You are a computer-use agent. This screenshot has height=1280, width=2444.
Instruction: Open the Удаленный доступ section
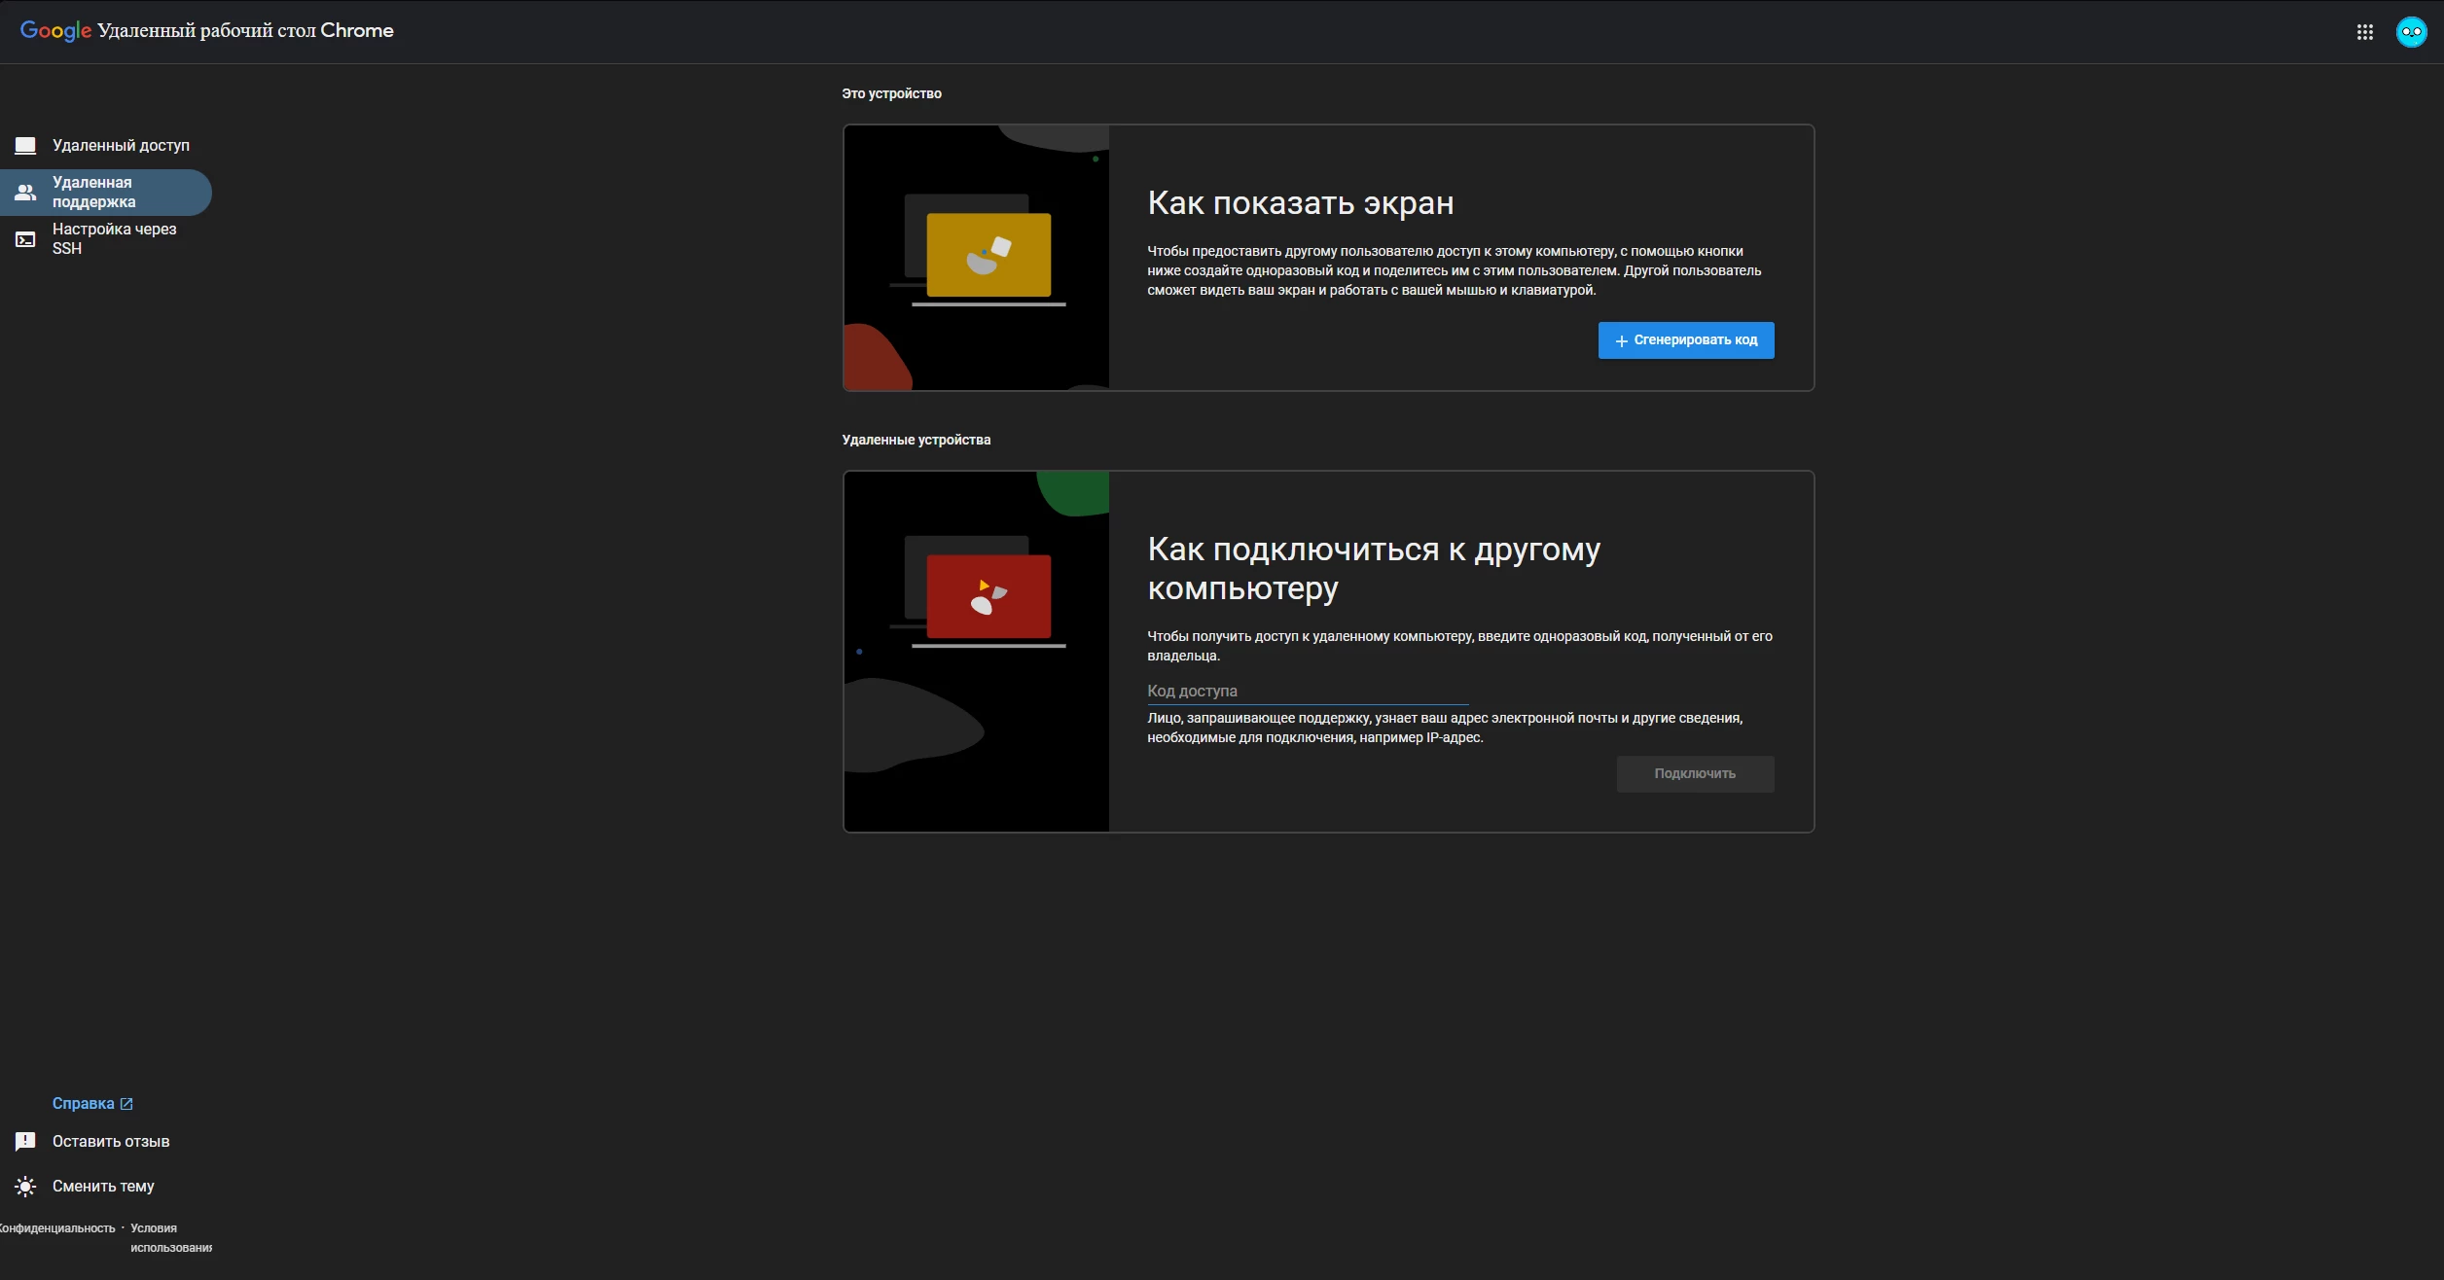(x=121, y=146)
